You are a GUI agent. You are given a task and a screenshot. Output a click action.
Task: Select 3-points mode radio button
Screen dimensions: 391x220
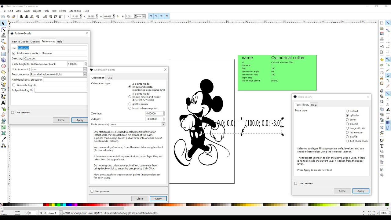coord(130,97)
